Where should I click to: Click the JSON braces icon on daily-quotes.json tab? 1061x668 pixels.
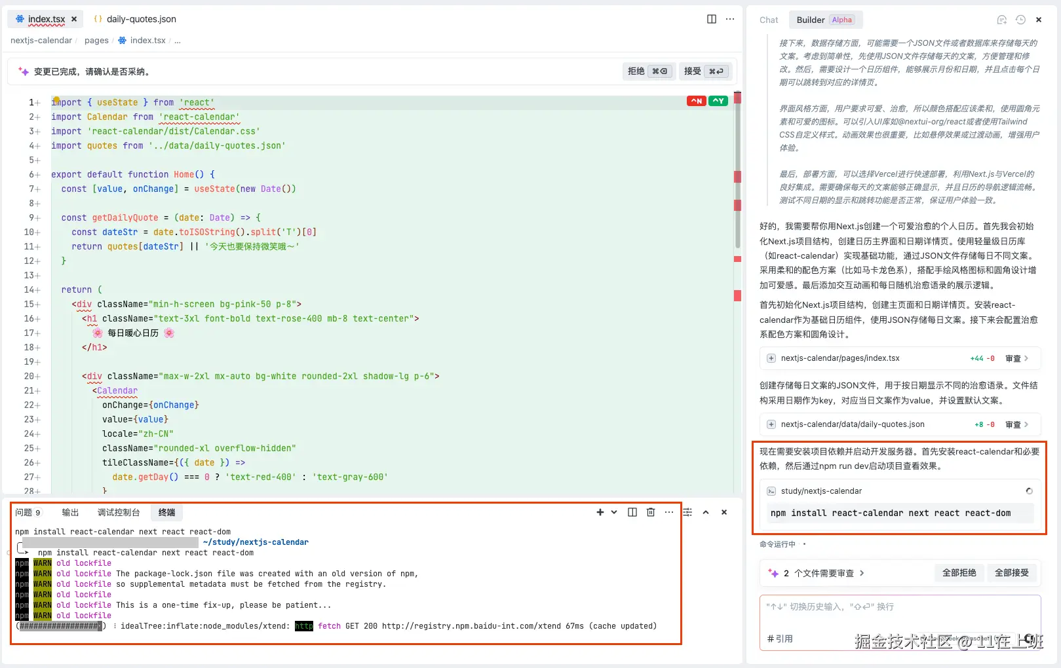pos(98,19)
